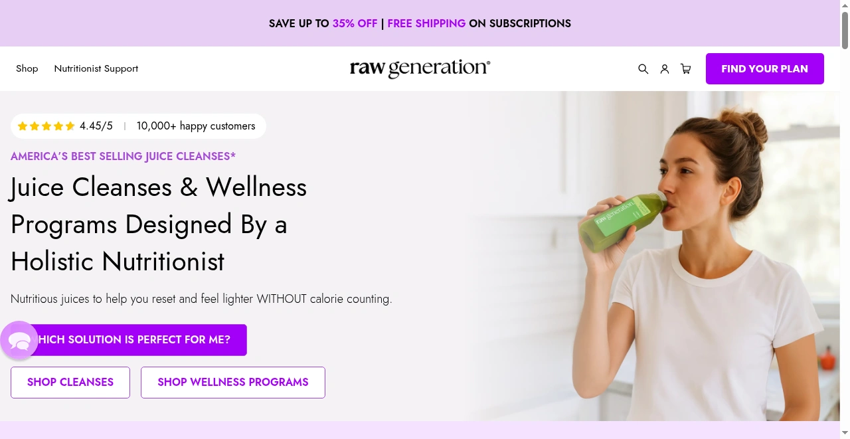The height and width of the screenshot is (439, 850).
Task: Click the yellow star rating icons
Action: click(46, 126)
